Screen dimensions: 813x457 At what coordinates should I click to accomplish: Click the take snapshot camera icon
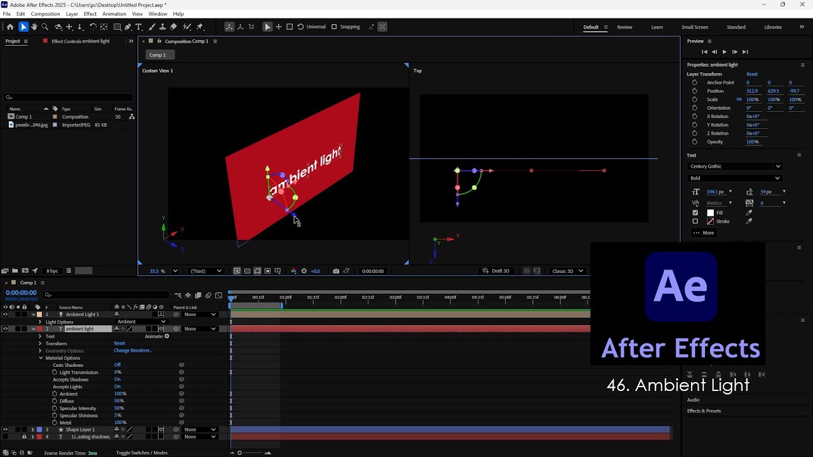point(336,271)
